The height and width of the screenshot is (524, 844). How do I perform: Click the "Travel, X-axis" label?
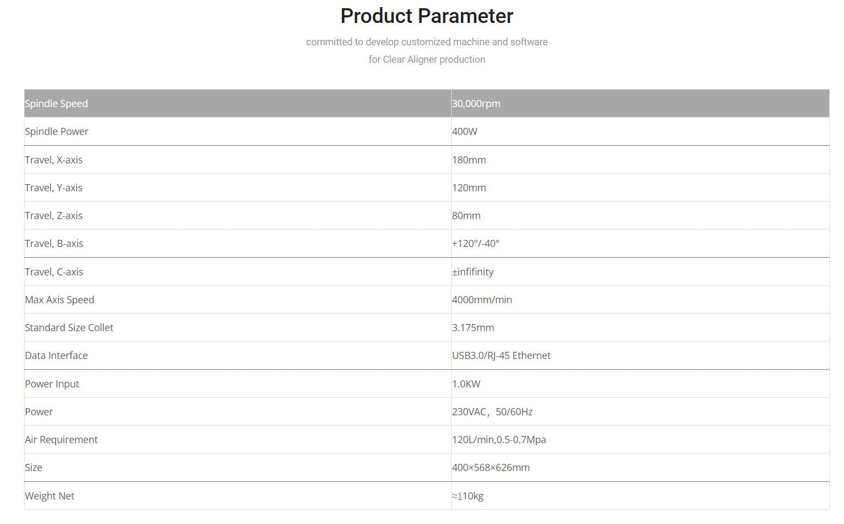point(54,160)
